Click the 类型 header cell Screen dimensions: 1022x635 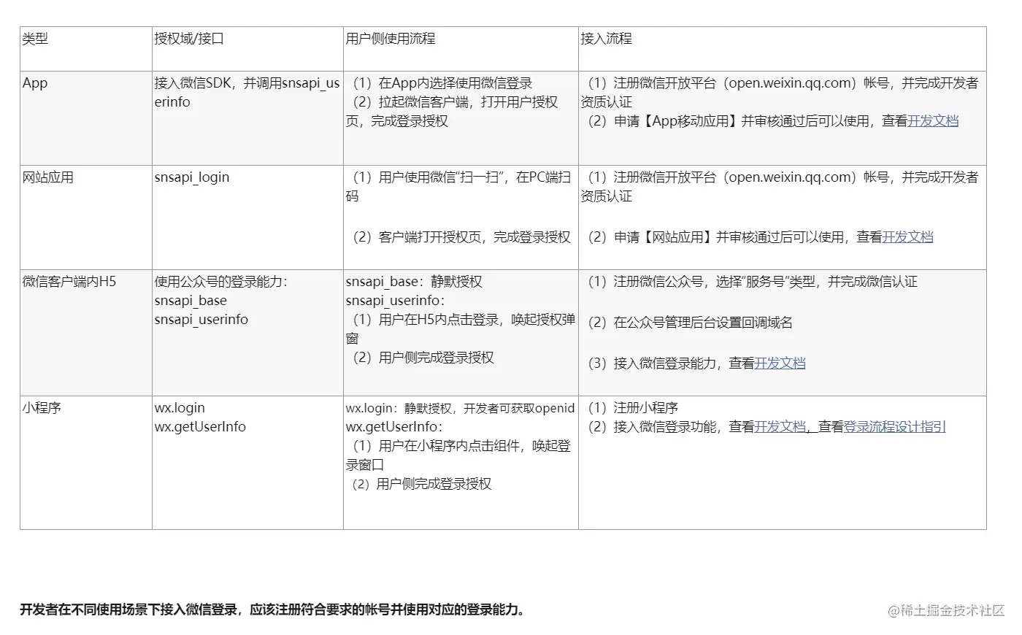point(86,49)
